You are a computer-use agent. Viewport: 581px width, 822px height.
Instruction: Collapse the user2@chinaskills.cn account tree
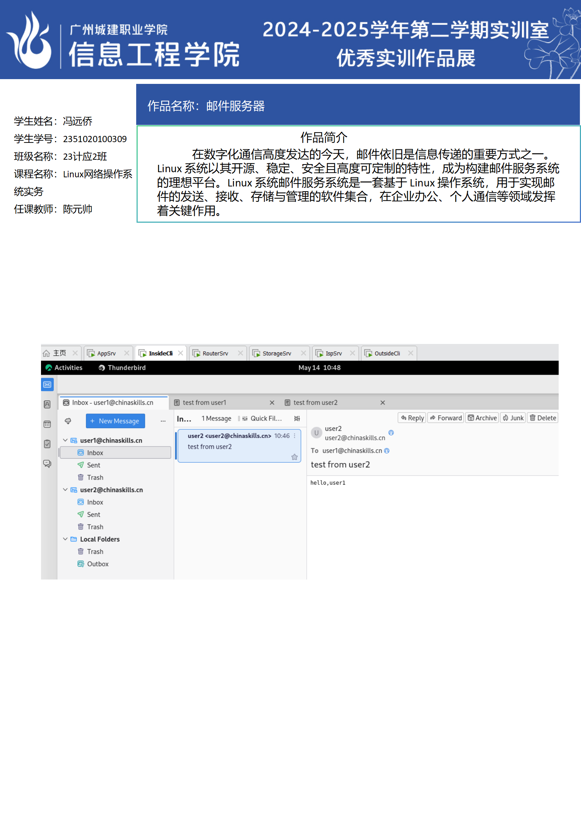click(x=65, y=490)
